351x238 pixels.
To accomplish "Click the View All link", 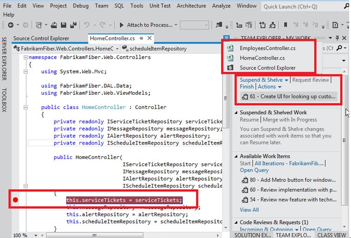I will point(249,210).
